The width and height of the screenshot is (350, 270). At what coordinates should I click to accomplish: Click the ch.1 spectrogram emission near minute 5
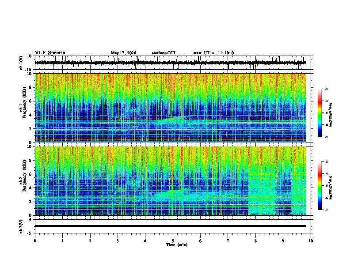coord(172,120)
